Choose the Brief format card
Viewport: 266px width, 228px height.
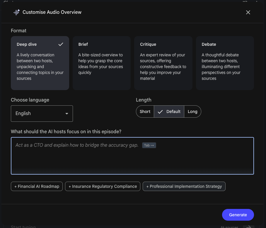coord(102,63)
